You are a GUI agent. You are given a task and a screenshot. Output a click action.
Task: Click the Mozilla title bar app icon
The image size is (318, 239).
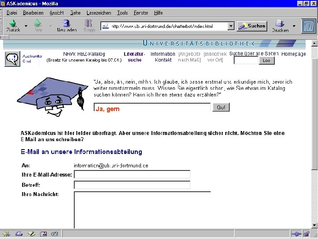[x=3, y=4]
